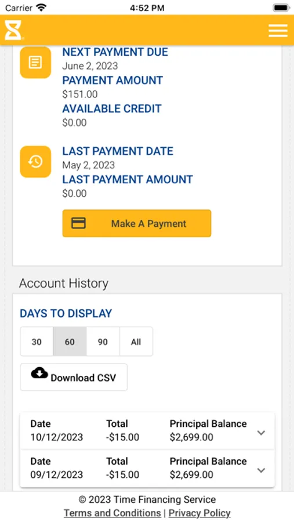Screen dimensions: 294x522
Task: Select the LAST PAYMENT AMOUNT heading
Action: tap(128, 179)
